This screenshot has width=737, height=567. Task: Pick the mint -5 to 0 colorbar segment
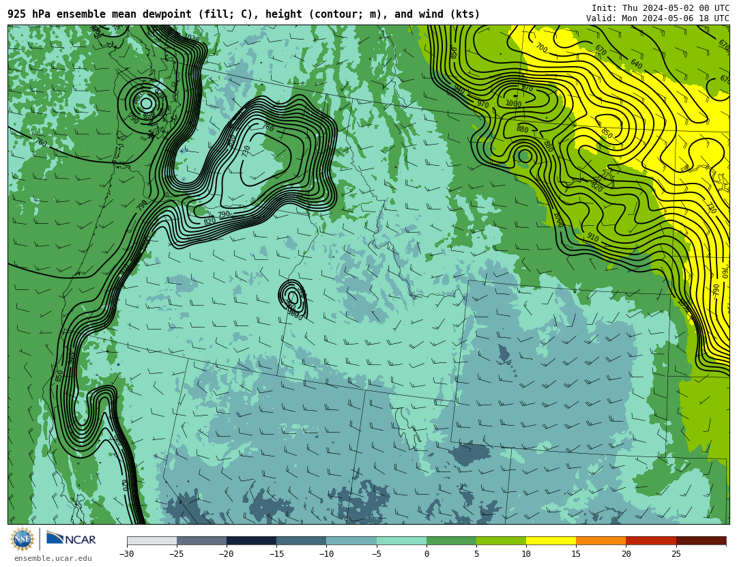click(x=401, y=540)
